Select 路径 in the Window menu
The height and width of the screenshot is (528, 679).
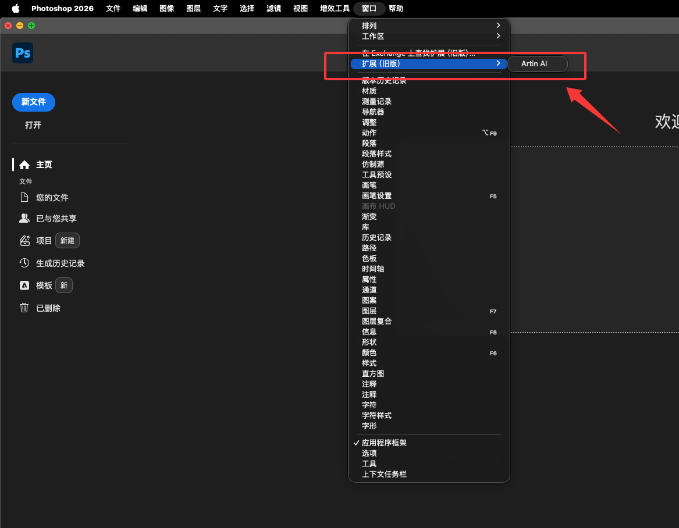click(x=429, y=248)
